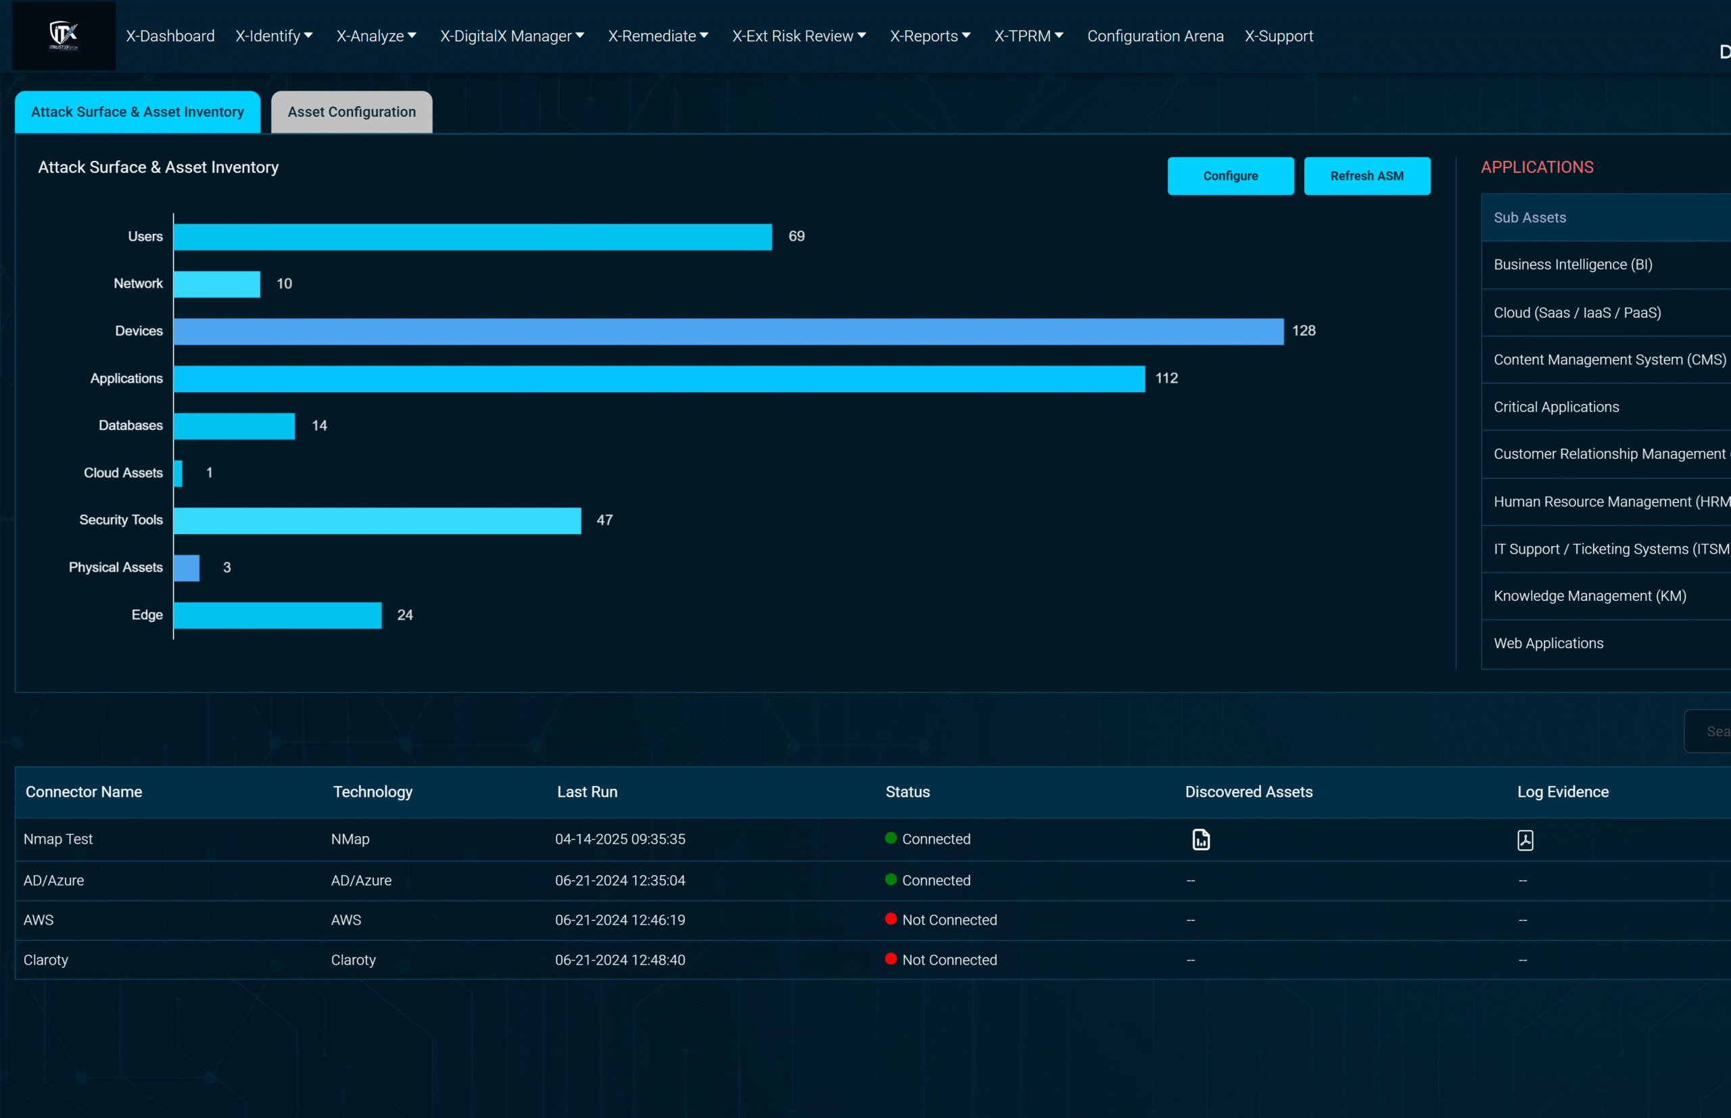Click the Not Connected text for Claroty

pos(950,960)
